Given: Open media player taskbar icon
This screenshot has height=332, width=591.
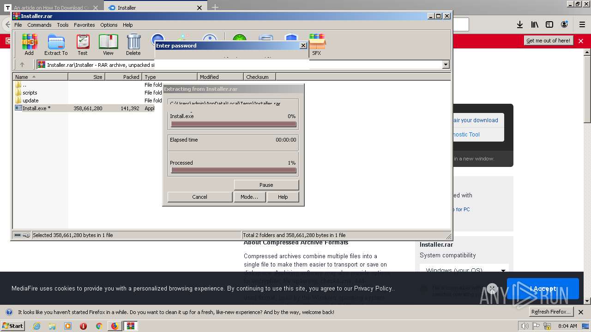Looking at the screenshot, I should [x=68, y=326].
